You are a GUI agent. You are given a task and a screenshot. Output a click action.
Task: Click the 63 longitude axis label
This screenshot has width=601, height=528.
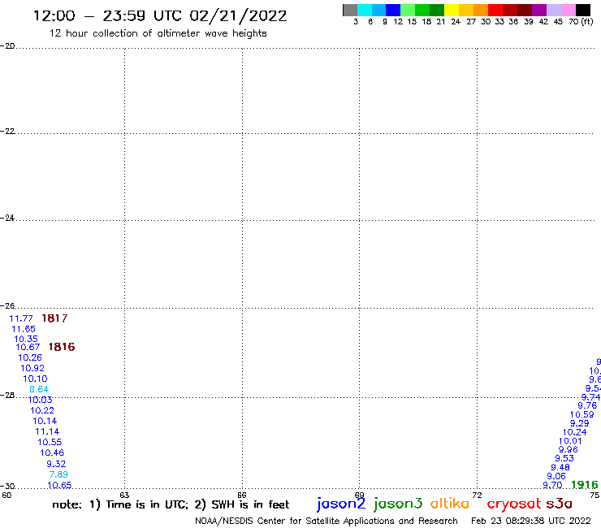124,495
